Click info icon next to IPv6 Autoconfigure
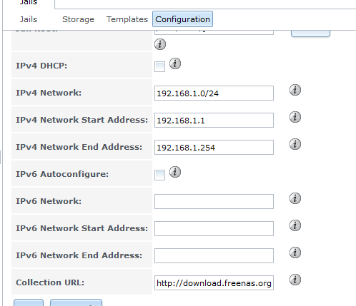This screenshot has height=306, width=356. (x=175, y=172)
